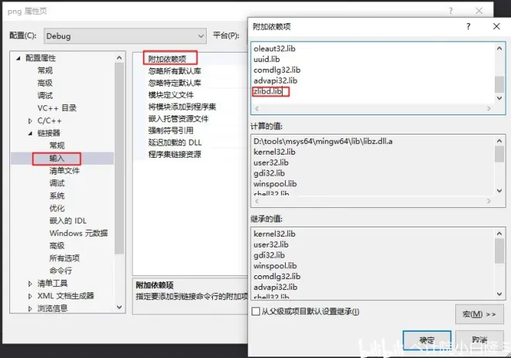This screenshot has width=511, height=358.
Task: Select 清单文件 tree item
Action: (64, 171)
